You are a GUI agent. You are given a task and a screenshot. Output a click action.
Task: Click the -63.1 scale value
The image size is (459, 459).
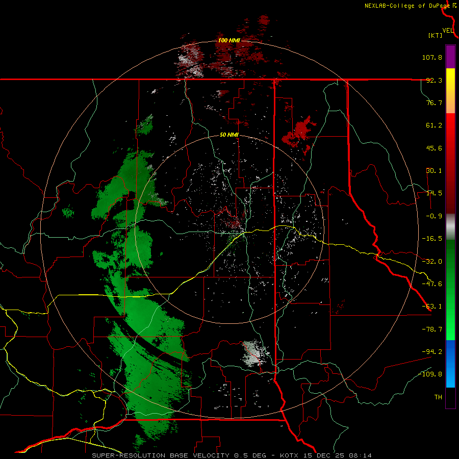click(x=432, y=307)
